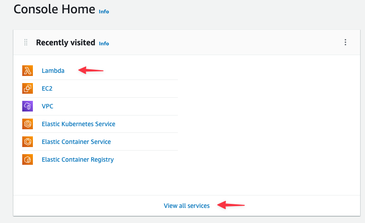The image size is (365, 223).
Task: Click Info next to Recently visited
Action: (104, 44)
